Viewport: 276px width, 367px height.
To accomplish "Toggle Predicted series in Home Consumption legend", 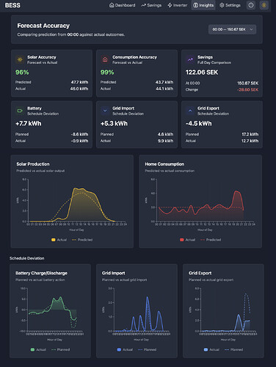I will coord(211,240).
